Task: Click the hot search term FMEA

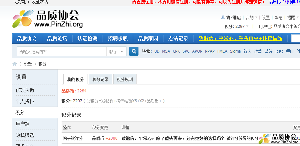Action: [222, 51]
